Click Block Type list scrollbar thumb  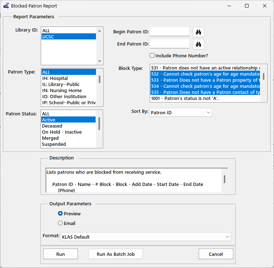[264, 76]
